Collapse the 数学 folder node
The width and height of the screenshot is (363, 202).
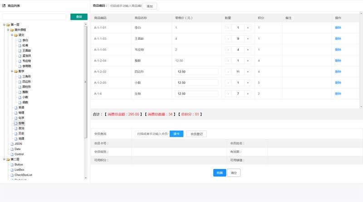click(x=12, y=71)
